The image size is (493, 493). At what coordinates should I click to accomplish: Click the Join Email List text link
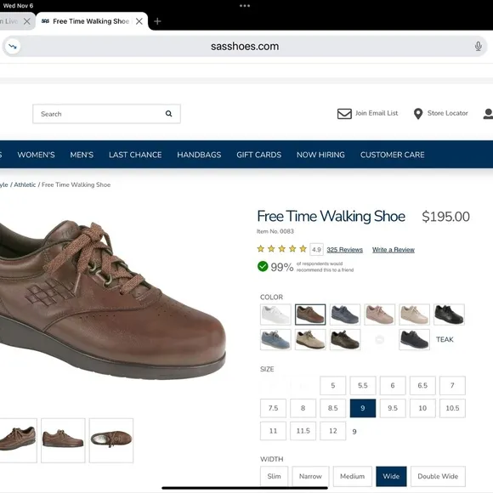(x=377, y=113)
